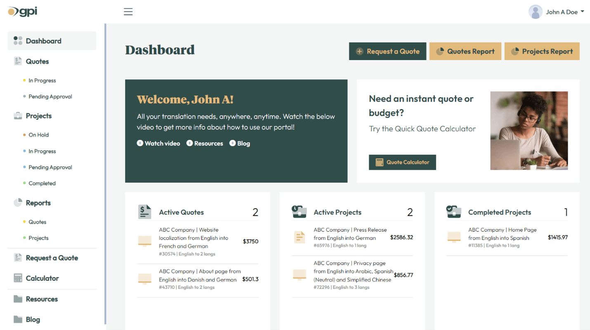Open the Resources folder icon in sidebar

pos(17,299)
